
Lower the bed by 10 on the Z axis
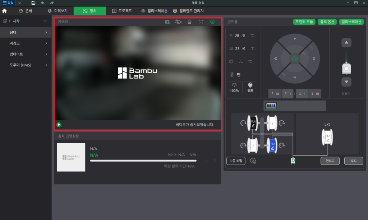pos(315,94)
